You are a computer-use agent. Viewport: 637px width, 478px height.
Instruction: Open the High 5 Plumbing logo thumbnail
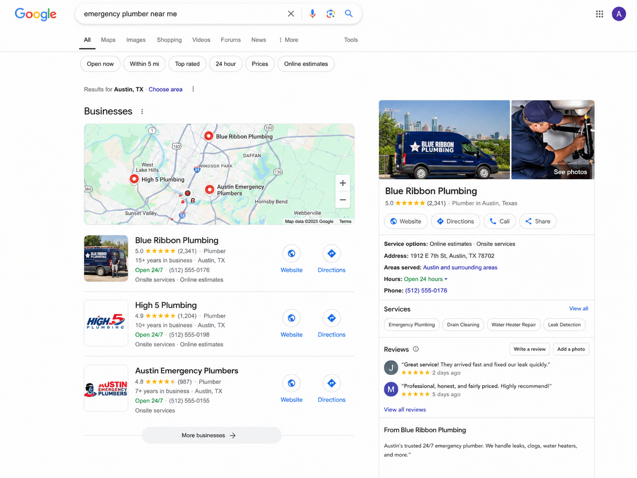tap(106, 323)
